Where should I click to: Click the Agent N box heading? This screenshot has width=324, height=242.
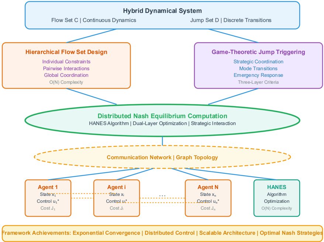click(208, 187)
